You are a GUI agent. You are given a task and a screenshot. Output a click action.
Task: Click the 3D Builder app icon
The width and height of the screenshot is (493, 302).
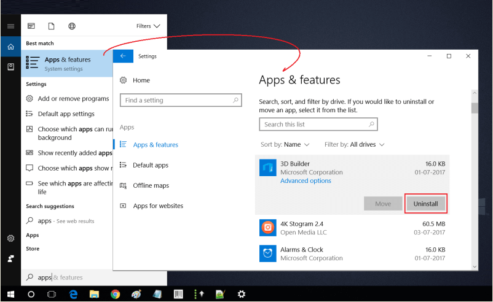268,168
